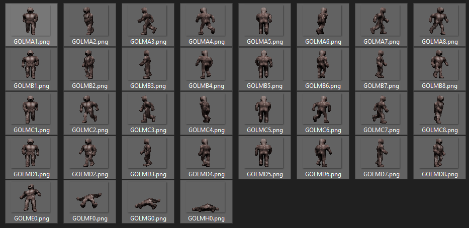469x228 pixels.
Task: Select the GOLMC1.png sprite thumbnail
Action: coord(30,109)
